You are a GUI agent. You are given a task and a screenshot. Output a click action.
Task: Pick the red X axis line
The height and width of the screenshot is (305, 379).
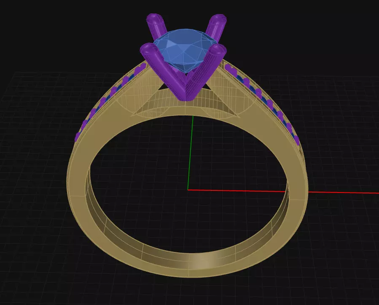283,192
